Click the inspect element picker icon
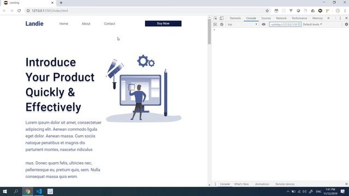This screenshot has height=196, width=349. click(x=215, y=18)
